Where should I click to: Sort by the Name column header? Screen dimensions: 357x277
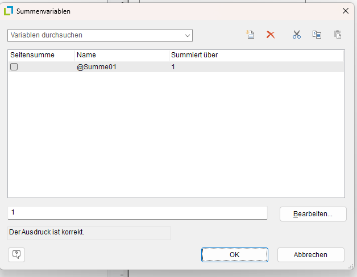pos(121,55)
